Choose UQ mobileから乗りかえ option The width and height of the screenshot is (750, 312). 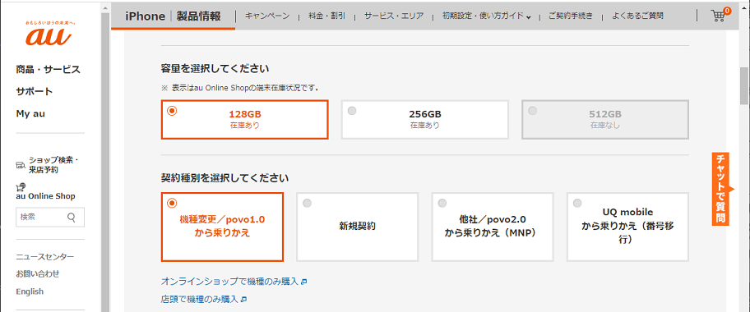click(627, 227)
